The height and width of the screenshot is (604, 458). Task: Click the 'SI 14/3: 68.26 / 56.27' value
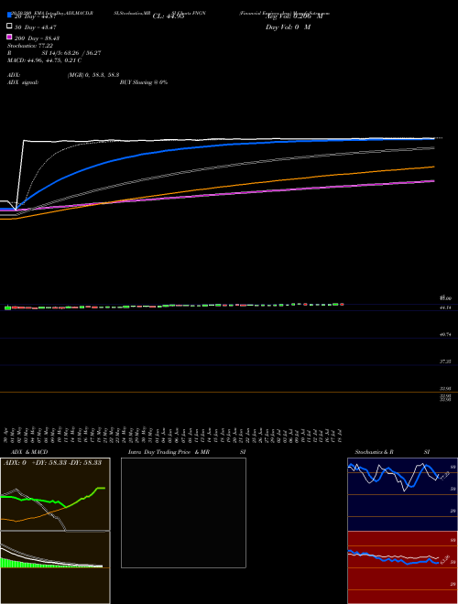coord(71,53)
